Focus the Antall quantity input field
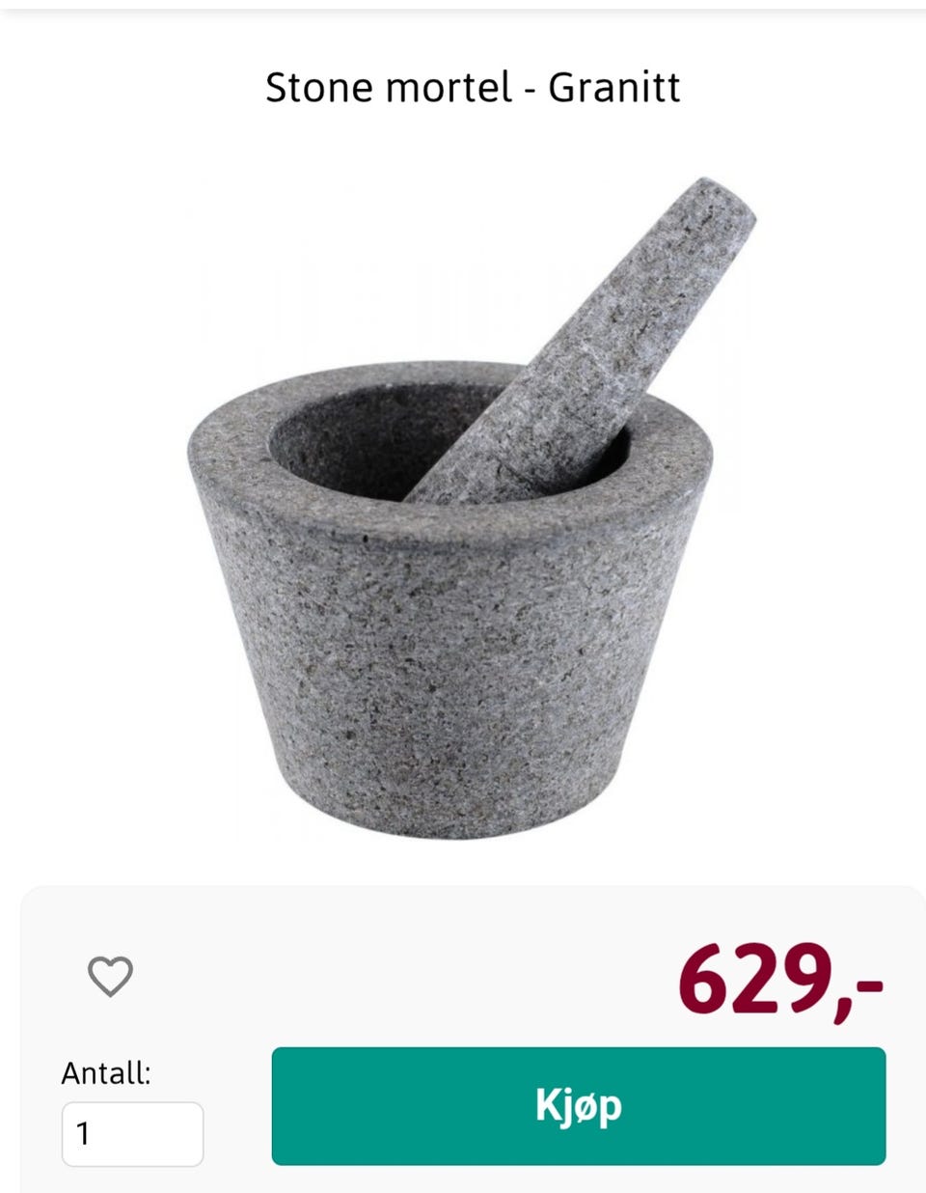The width and height of the screenshot is (926, 1193). pyautogui.click(x=133, y=1134)
